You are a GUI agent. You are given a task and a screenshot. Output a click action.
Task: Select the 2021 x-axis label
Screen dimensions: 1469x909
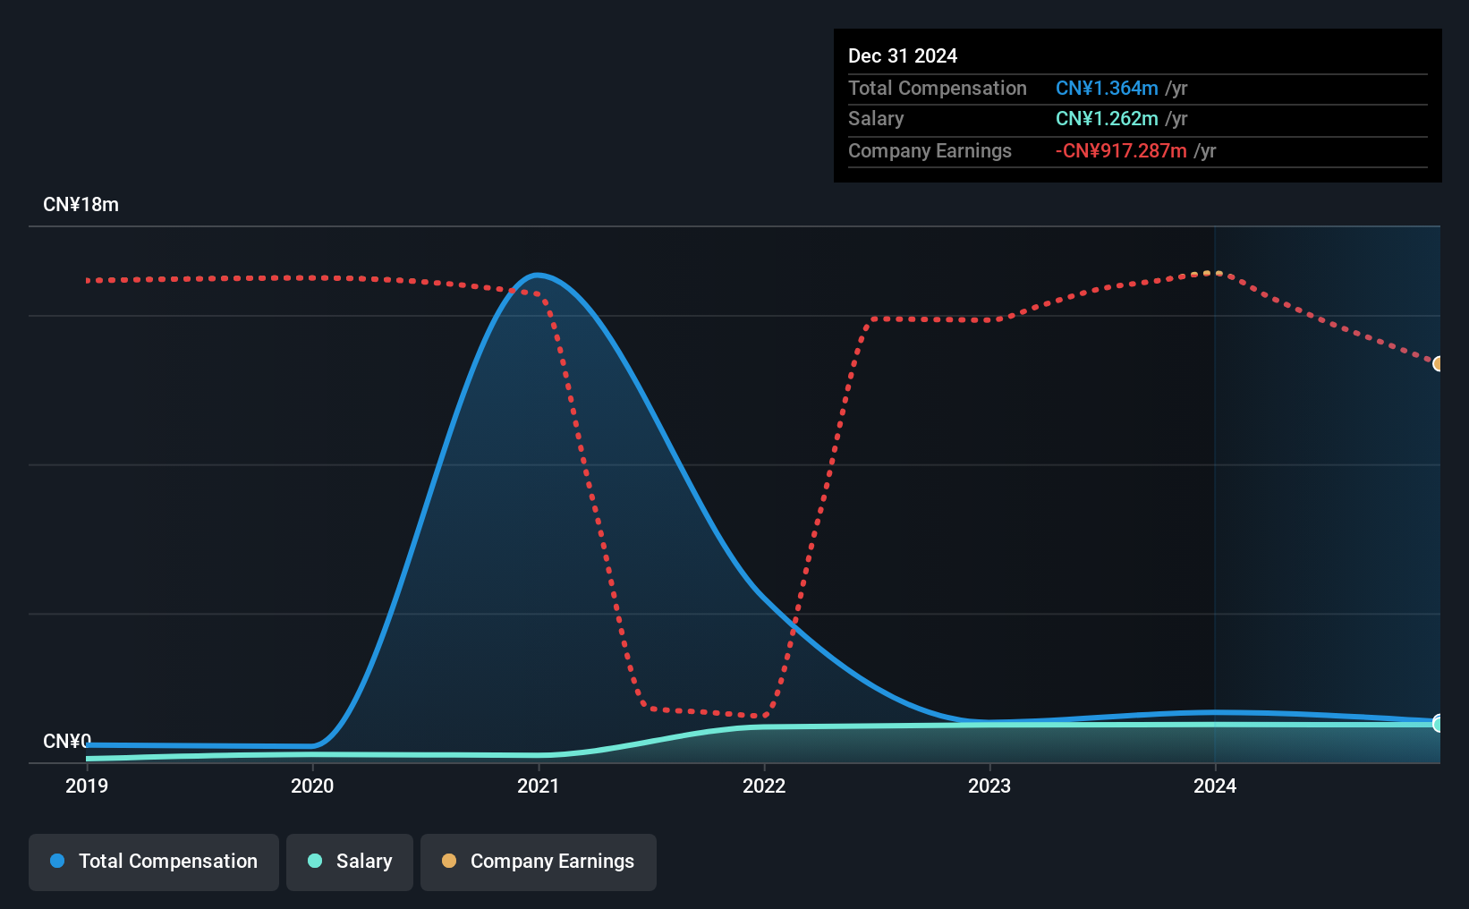539,786
